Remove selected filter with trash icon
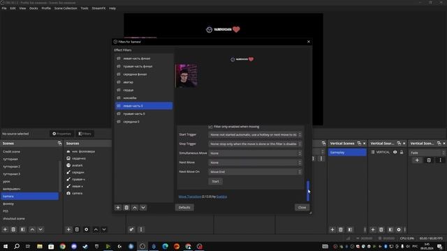The height and width of the screenshot is (251, 447). click(x=126, y=208)
